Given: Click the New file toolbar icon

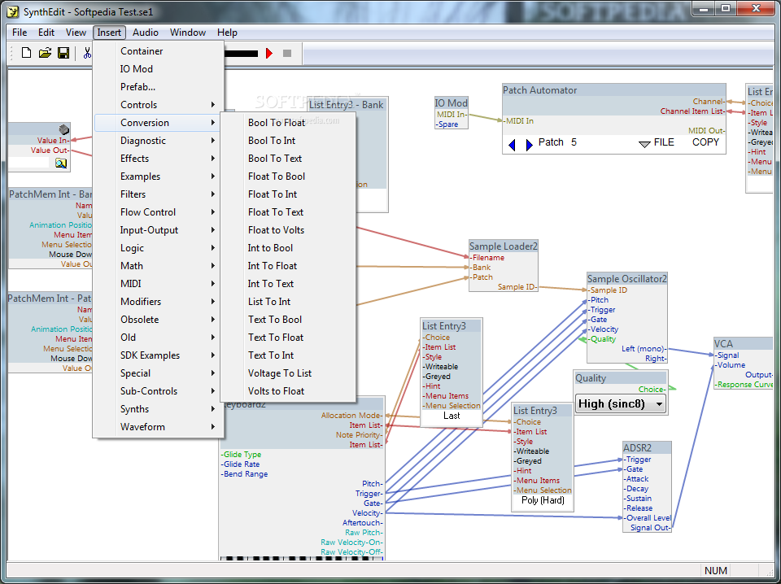Looking at the screenshot, I should pos(26,53).
